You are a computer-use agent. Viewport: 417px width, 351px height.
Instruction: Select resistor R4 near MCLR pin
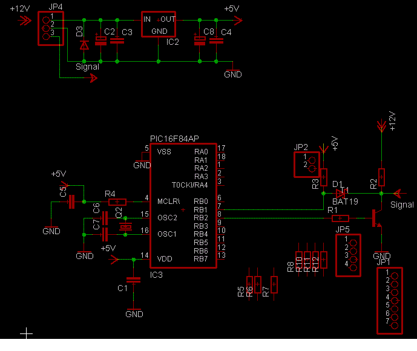pyautogui.click(x=117, y=202)
